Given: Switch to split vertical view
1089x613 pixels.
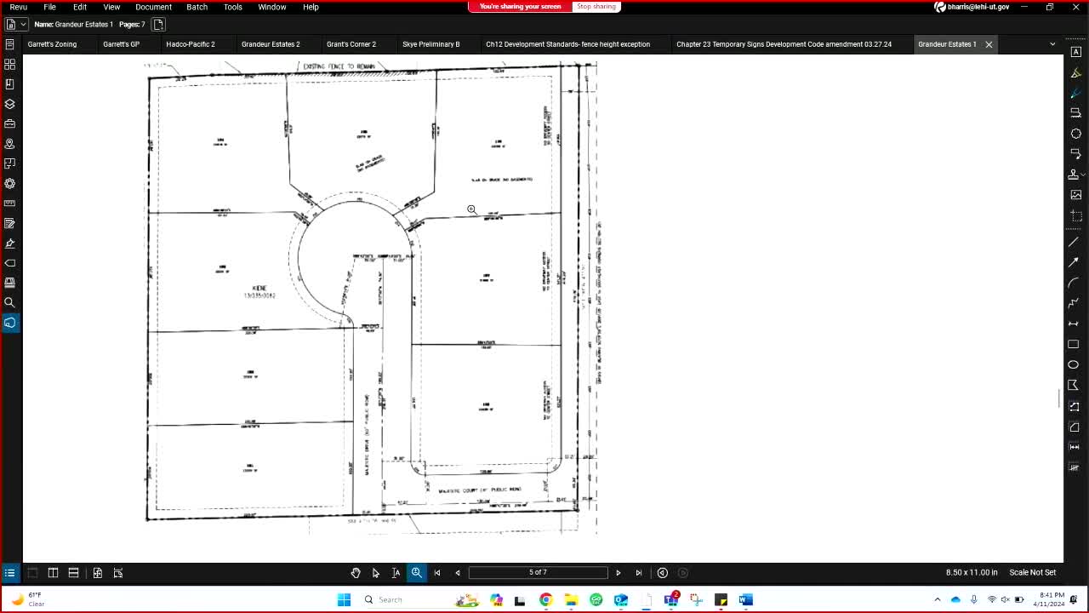Looking at the screenshot, I should [x=53, y=573].
